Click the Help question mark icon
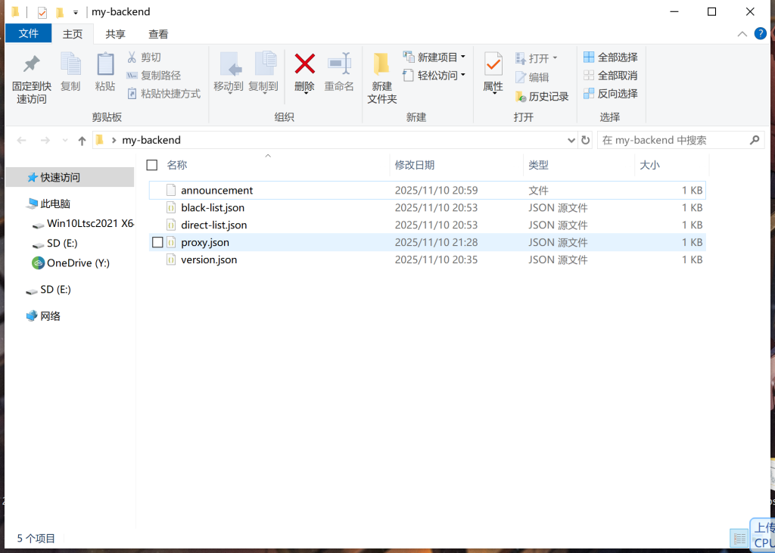775x553 pixels. pyautogui.click(x=760, y=34)
